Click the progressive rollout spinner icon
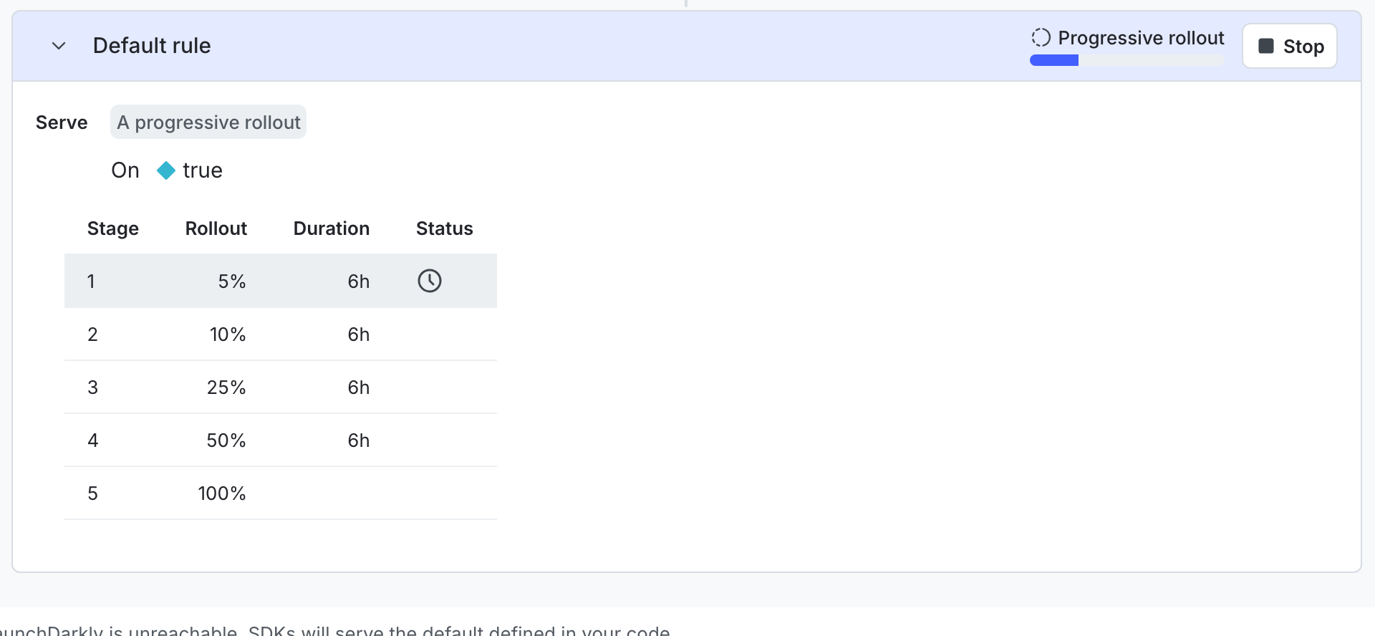Viewport: 1375px width, 636px height. tap(1041, 37)
